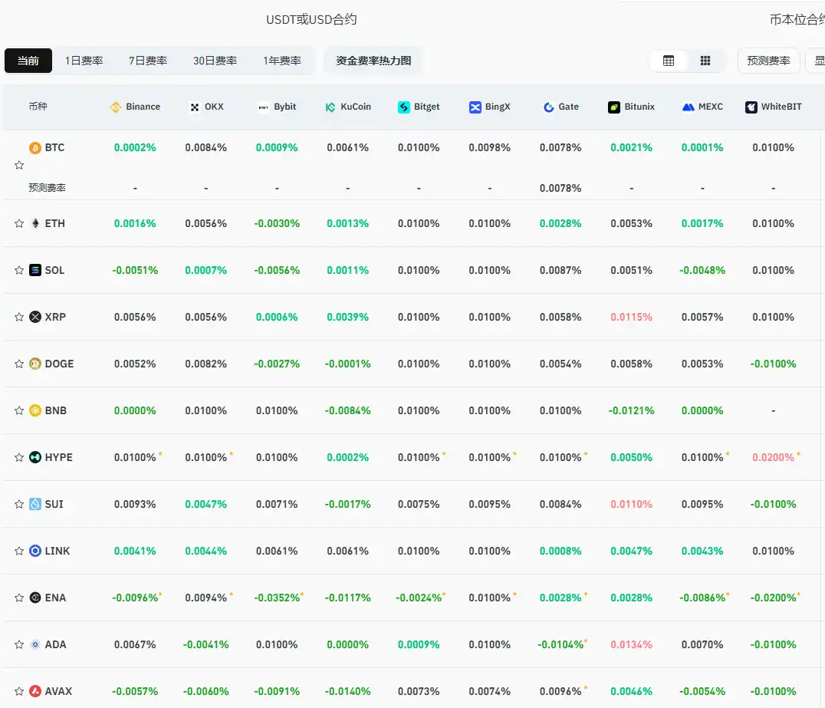Click the BTC coin icon
Viewport: 825px width, 708px height.
coord(35,148)
